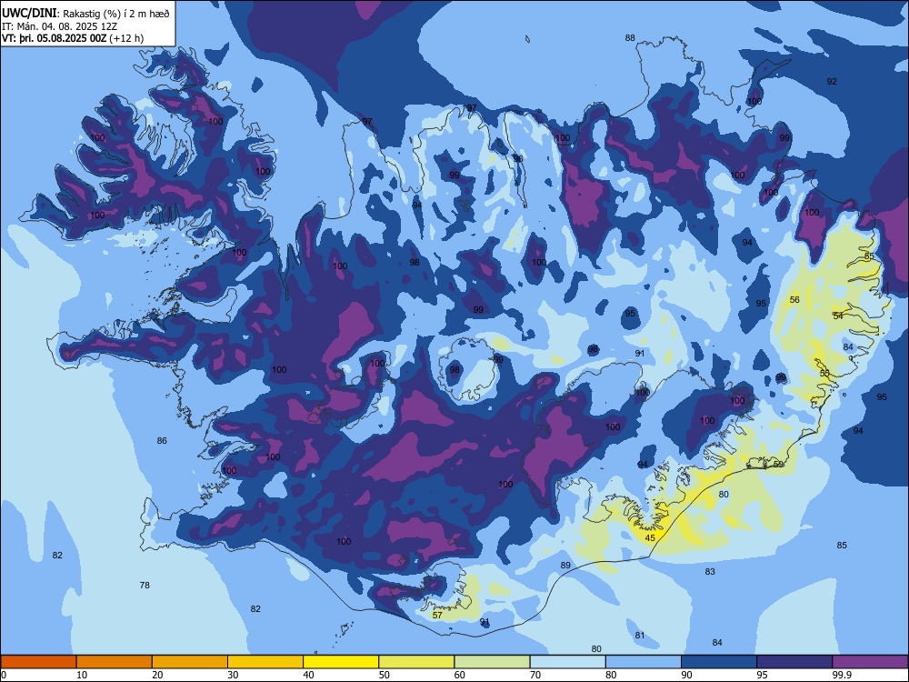Viewport: 909px width, 682px height.
Task: Click the dark orange 0–10 legend swatch
Action: point(38,662)
